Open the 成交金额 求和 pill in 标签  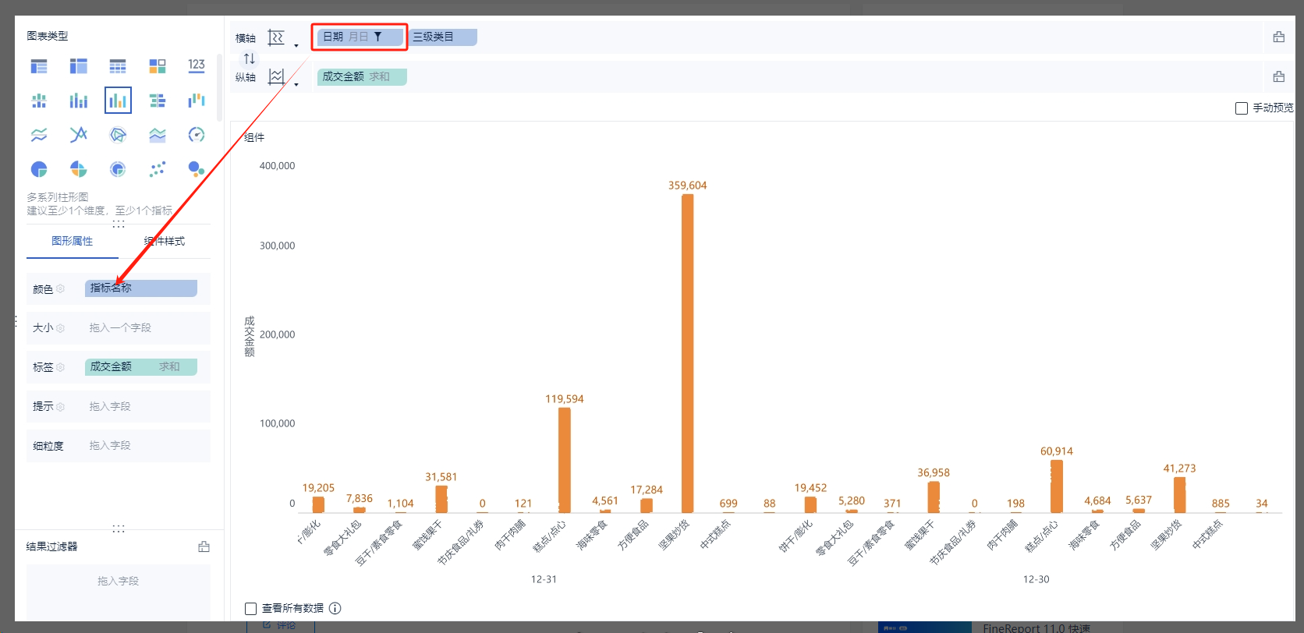pos(141,366)
